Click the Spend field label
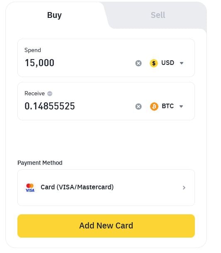Image resolution: width=221 pixels, height=253 pixels. [33, 50]
